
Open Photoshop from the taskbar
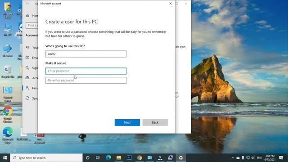129,158
